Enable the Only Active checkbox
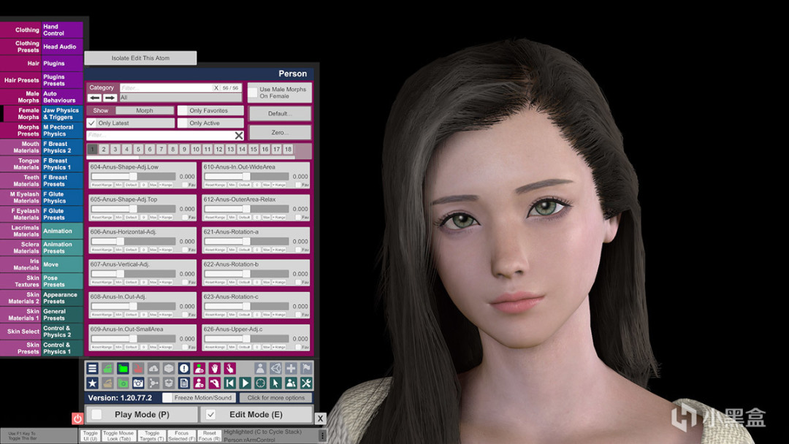 pos(183,123)
